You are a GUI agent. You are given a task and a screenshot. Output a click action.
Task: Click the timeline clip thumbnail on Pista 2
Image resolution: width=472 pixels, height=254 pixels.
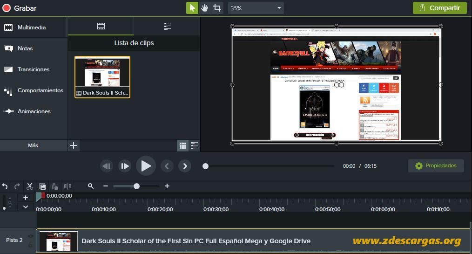coord(58,241)
